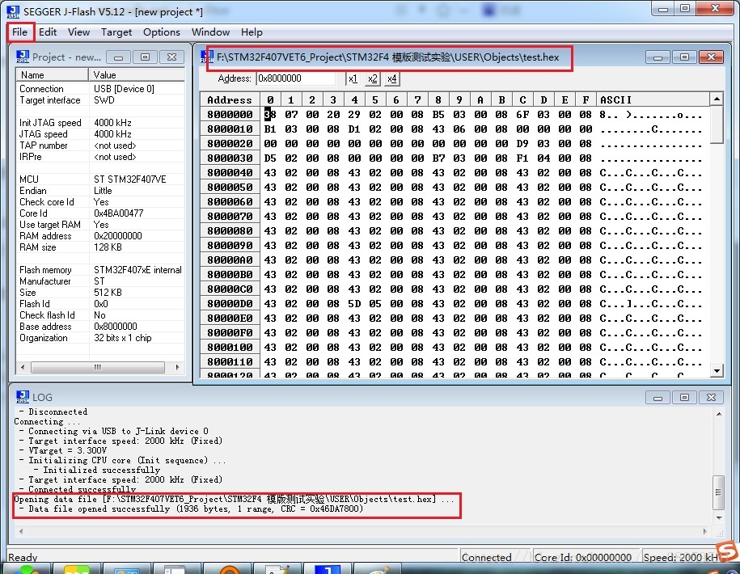Maximize the test.hex data window

tap(684, 57)
